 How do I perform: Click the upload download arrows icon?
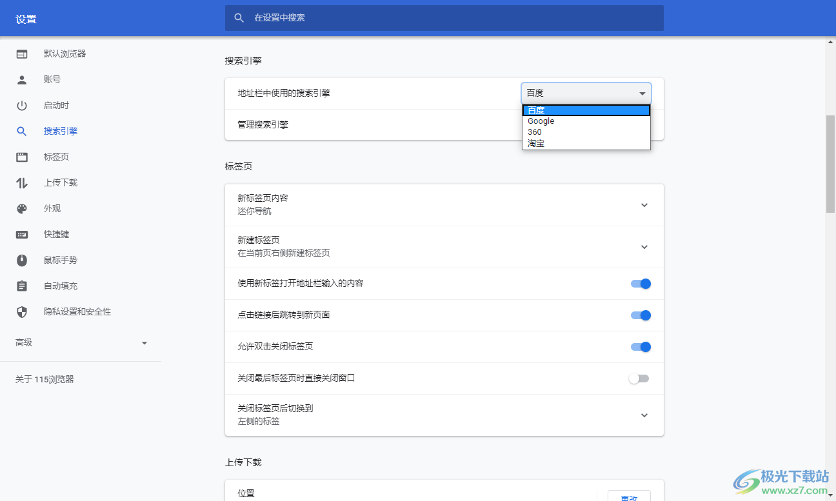click(x=22, y=183)
